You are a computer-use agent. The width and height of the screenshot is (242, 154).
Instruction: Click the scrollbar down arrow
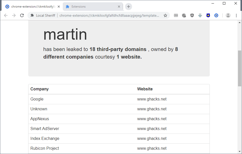(x=239, y=151)
